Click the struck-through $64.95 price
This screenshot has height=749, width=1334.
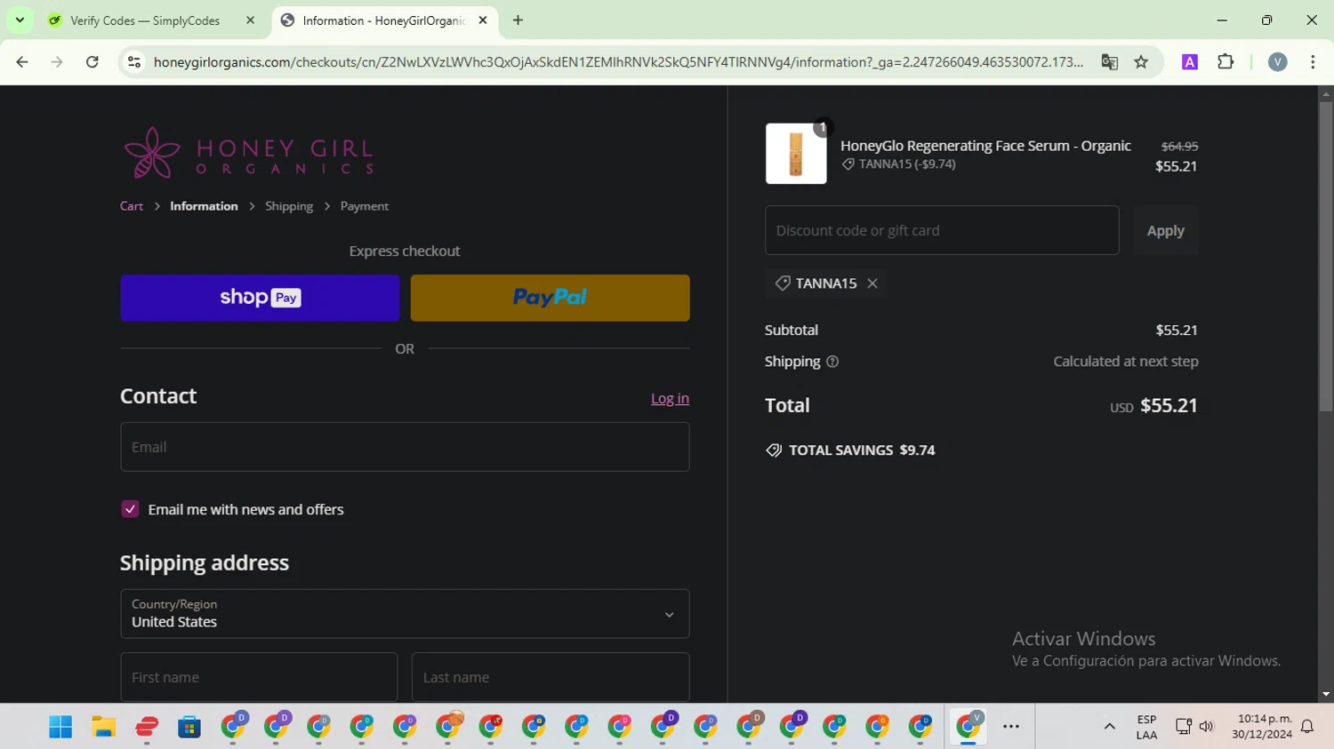click(1179, 147)
